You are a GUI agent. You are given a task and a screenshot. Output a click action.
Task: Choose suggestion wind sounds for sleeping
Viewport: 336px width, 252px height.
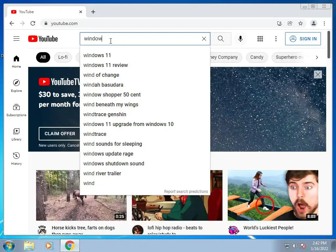coord(145,144)
